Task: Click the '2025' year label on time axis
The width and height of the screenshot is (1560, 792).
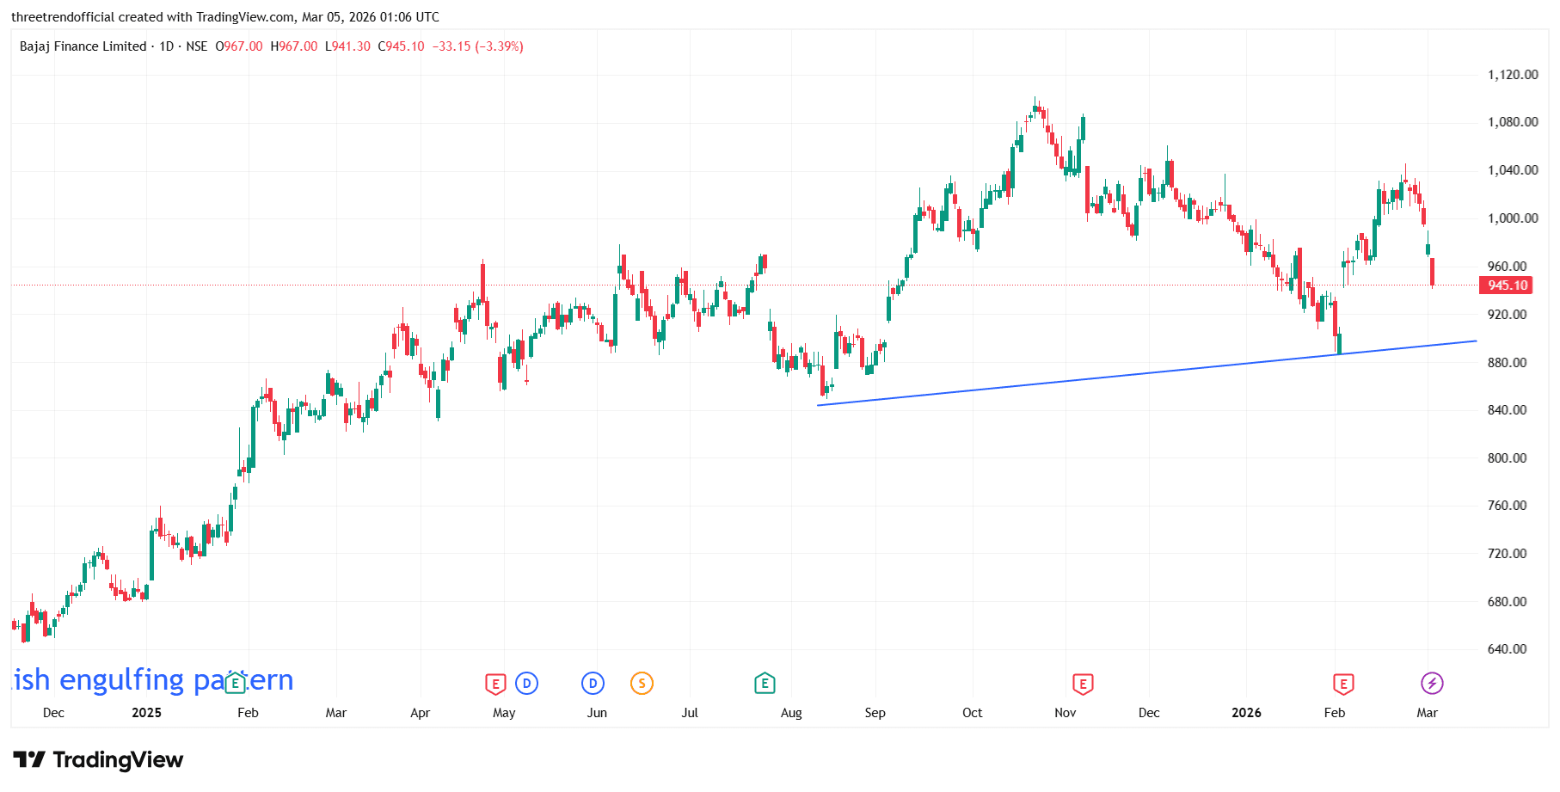Action: coord(146,713)
